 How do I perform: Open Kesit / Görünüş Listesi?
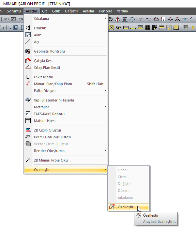(x=66, y=137)
